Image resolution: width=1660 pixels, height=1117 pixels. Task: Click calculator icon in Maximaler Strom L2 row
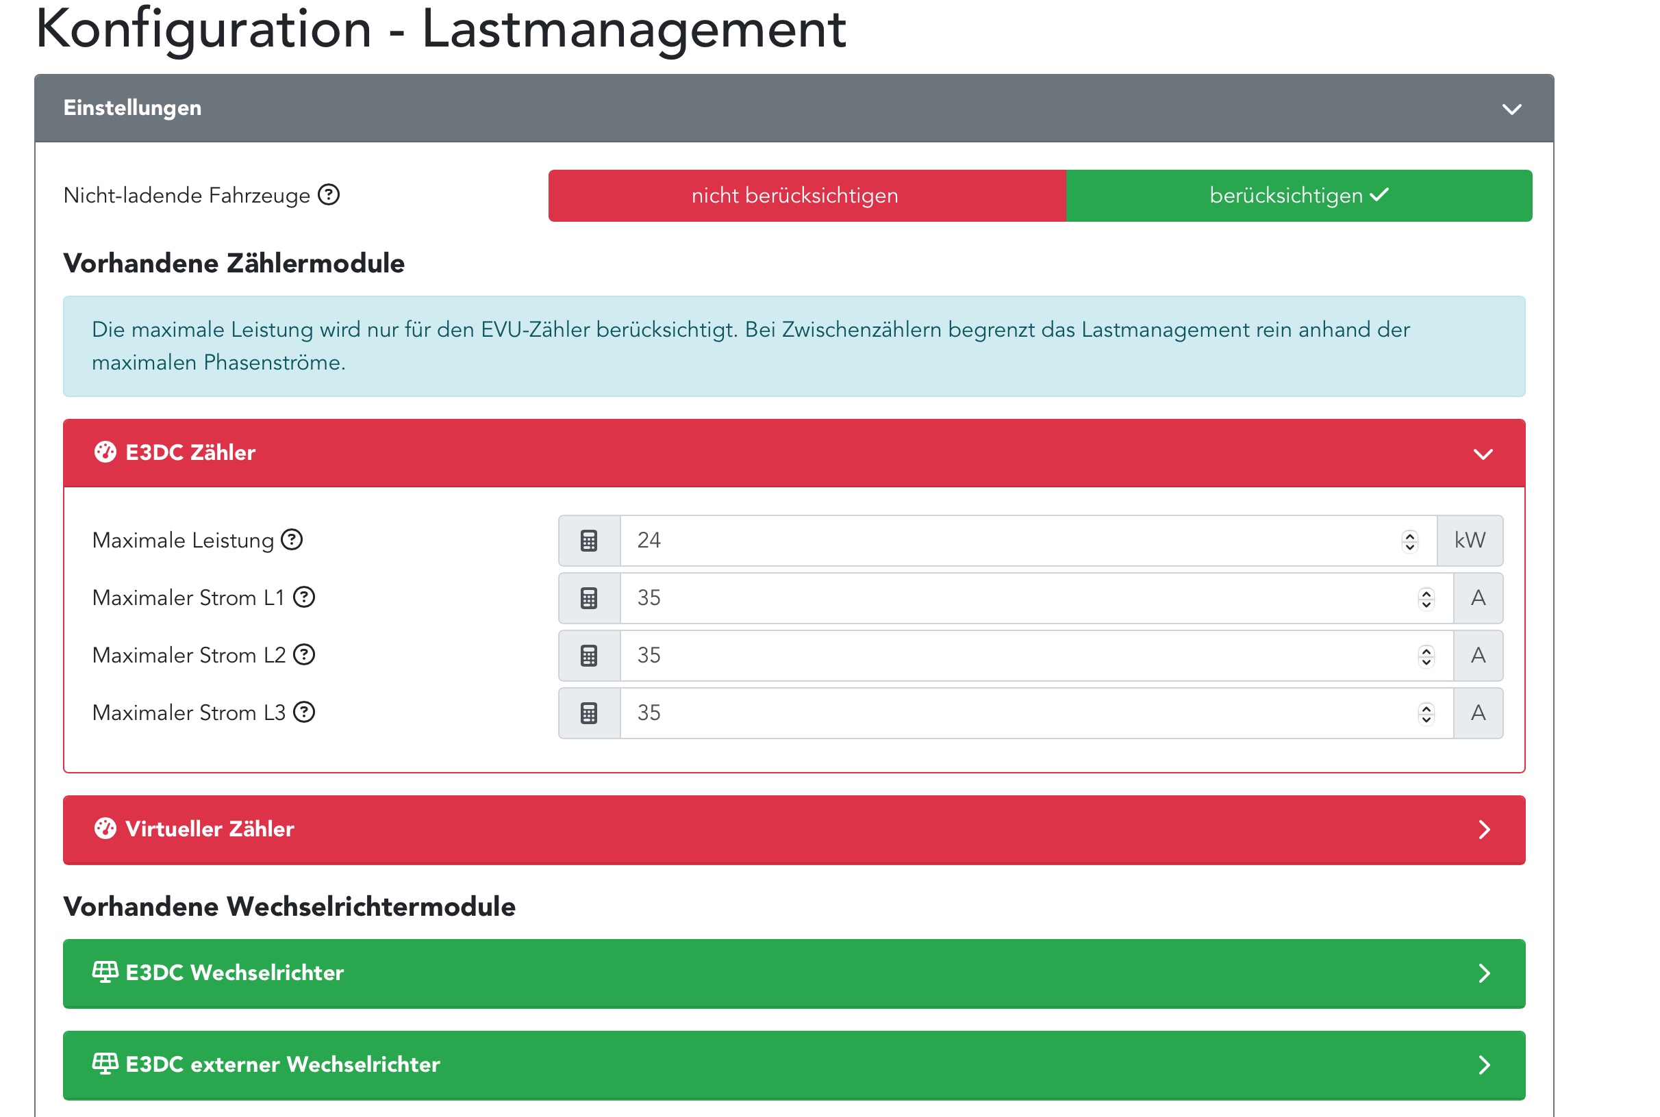[589, 656]
